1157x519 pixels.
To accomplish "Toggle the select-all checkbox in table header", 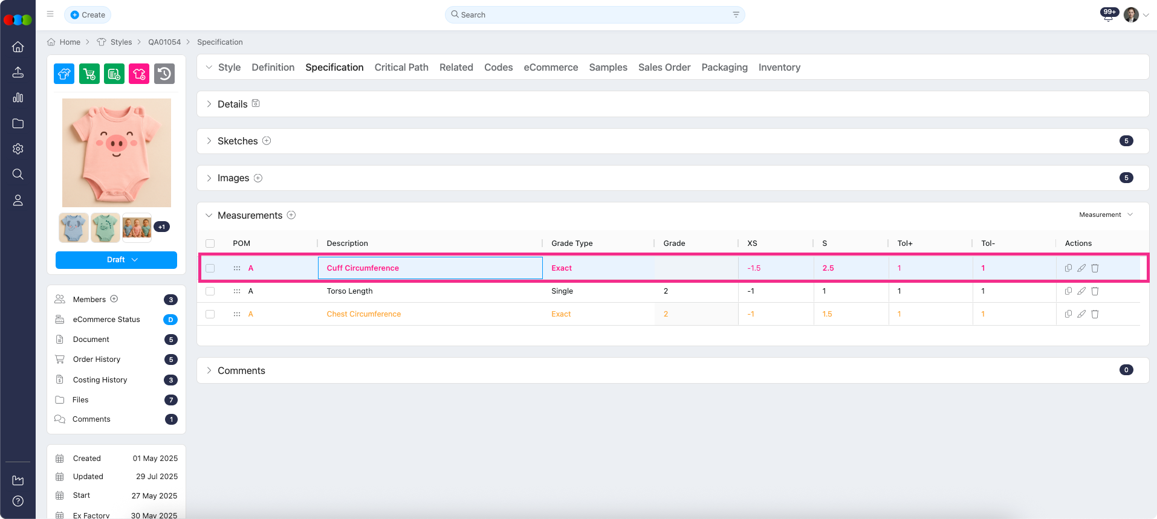I will pyautogui.click(x=210, y=243).
